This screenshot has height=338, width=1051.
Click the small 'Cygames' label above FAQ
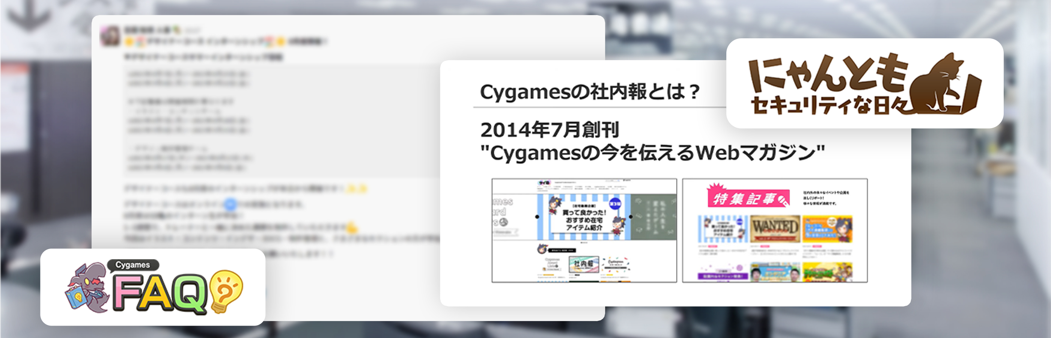point(133,265)
